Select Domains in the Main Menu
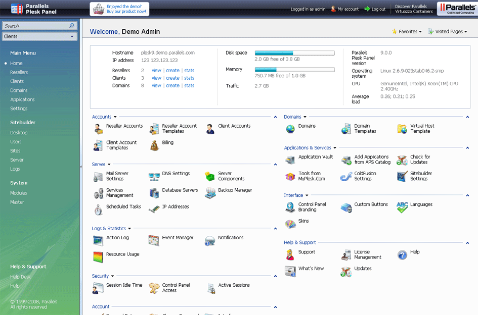This screenshot has height=315, width=478. coord(19,90)
